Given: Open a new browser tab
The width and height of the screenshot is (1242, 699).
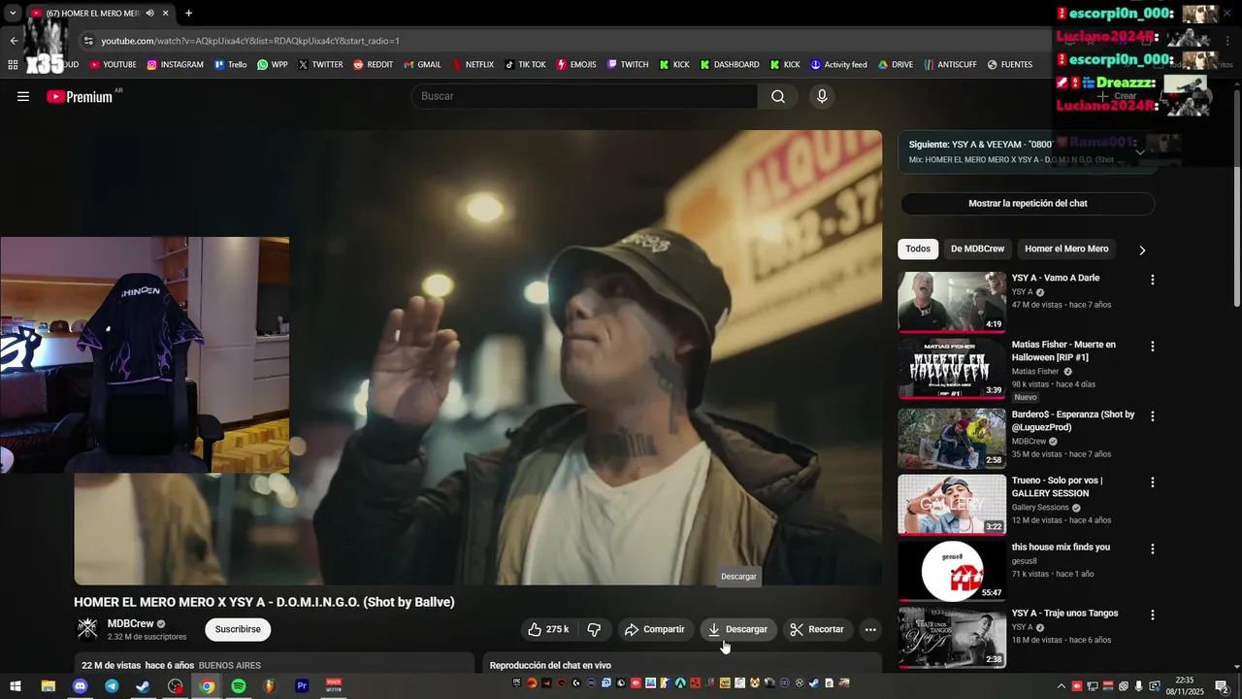Looking at the screenshot, I should 188,14.
